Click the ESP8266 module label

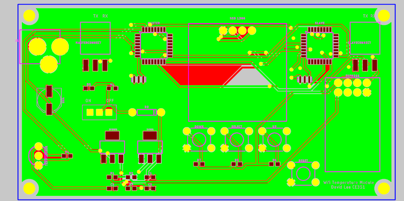tap(352, 76)
